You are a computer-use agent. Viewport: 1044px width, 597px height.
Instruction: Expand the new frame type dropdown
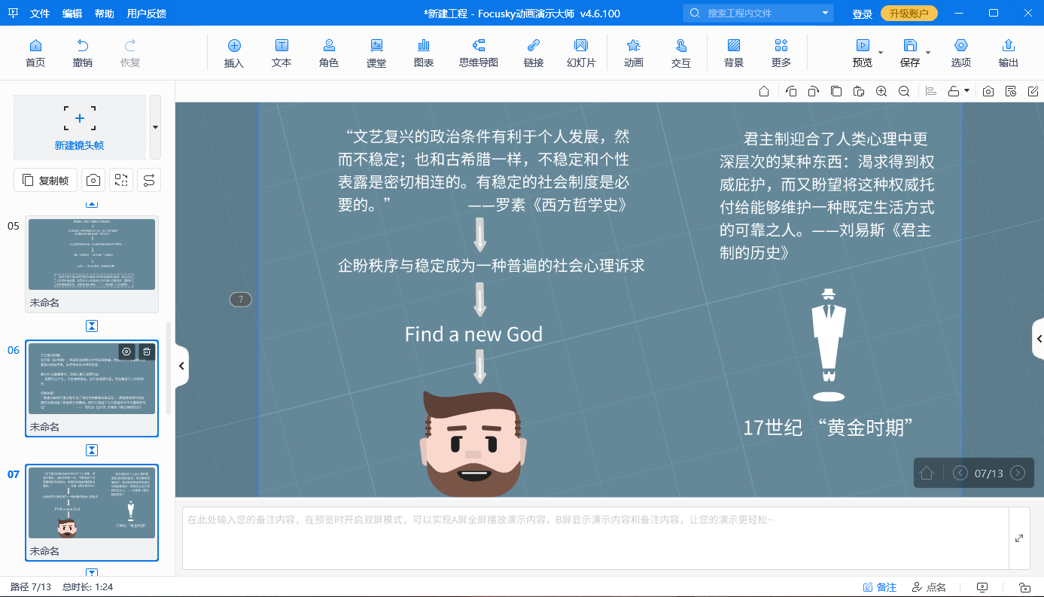(155, 127)
